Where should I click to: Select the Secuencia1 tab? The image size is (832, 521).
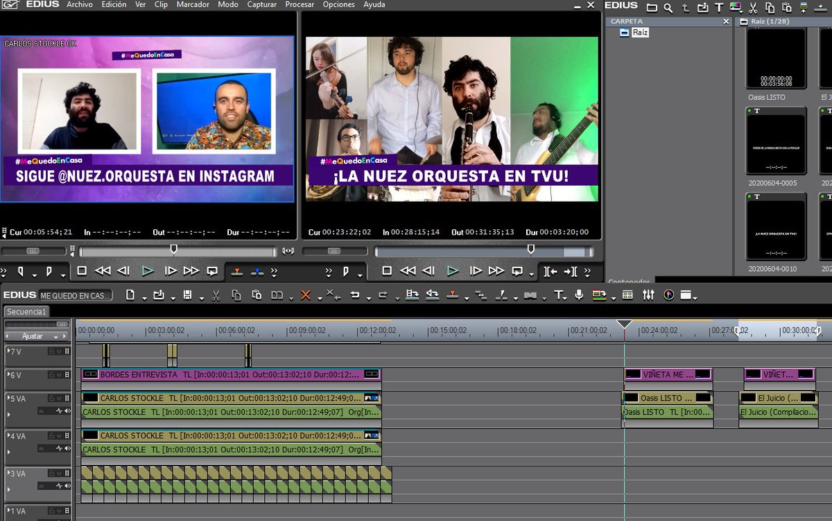[26, 312]
